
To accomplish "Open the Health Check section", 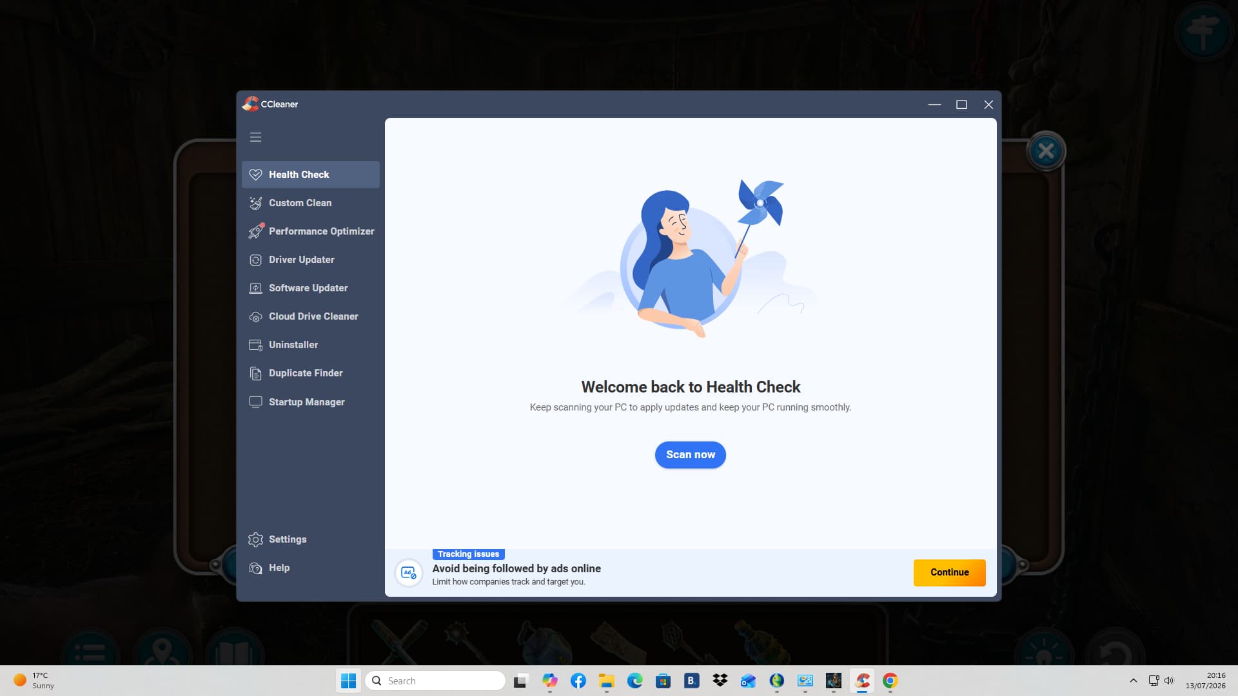I will 310,175.
